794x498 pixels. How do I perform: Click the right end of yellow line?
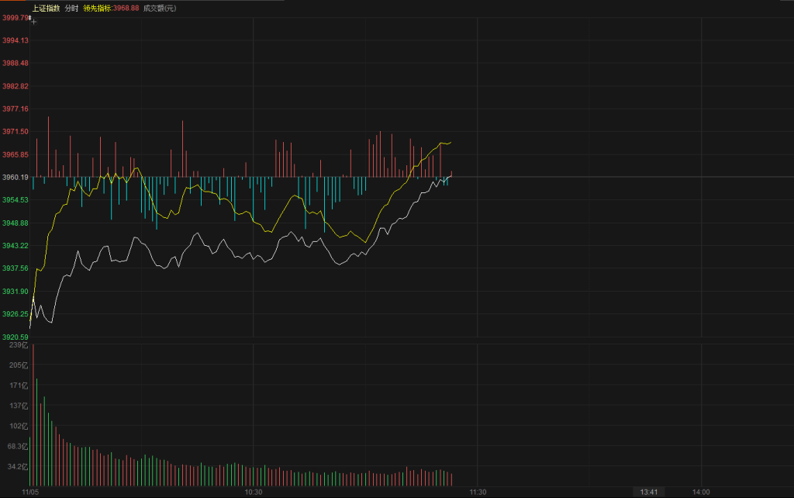tap(451, 142)
